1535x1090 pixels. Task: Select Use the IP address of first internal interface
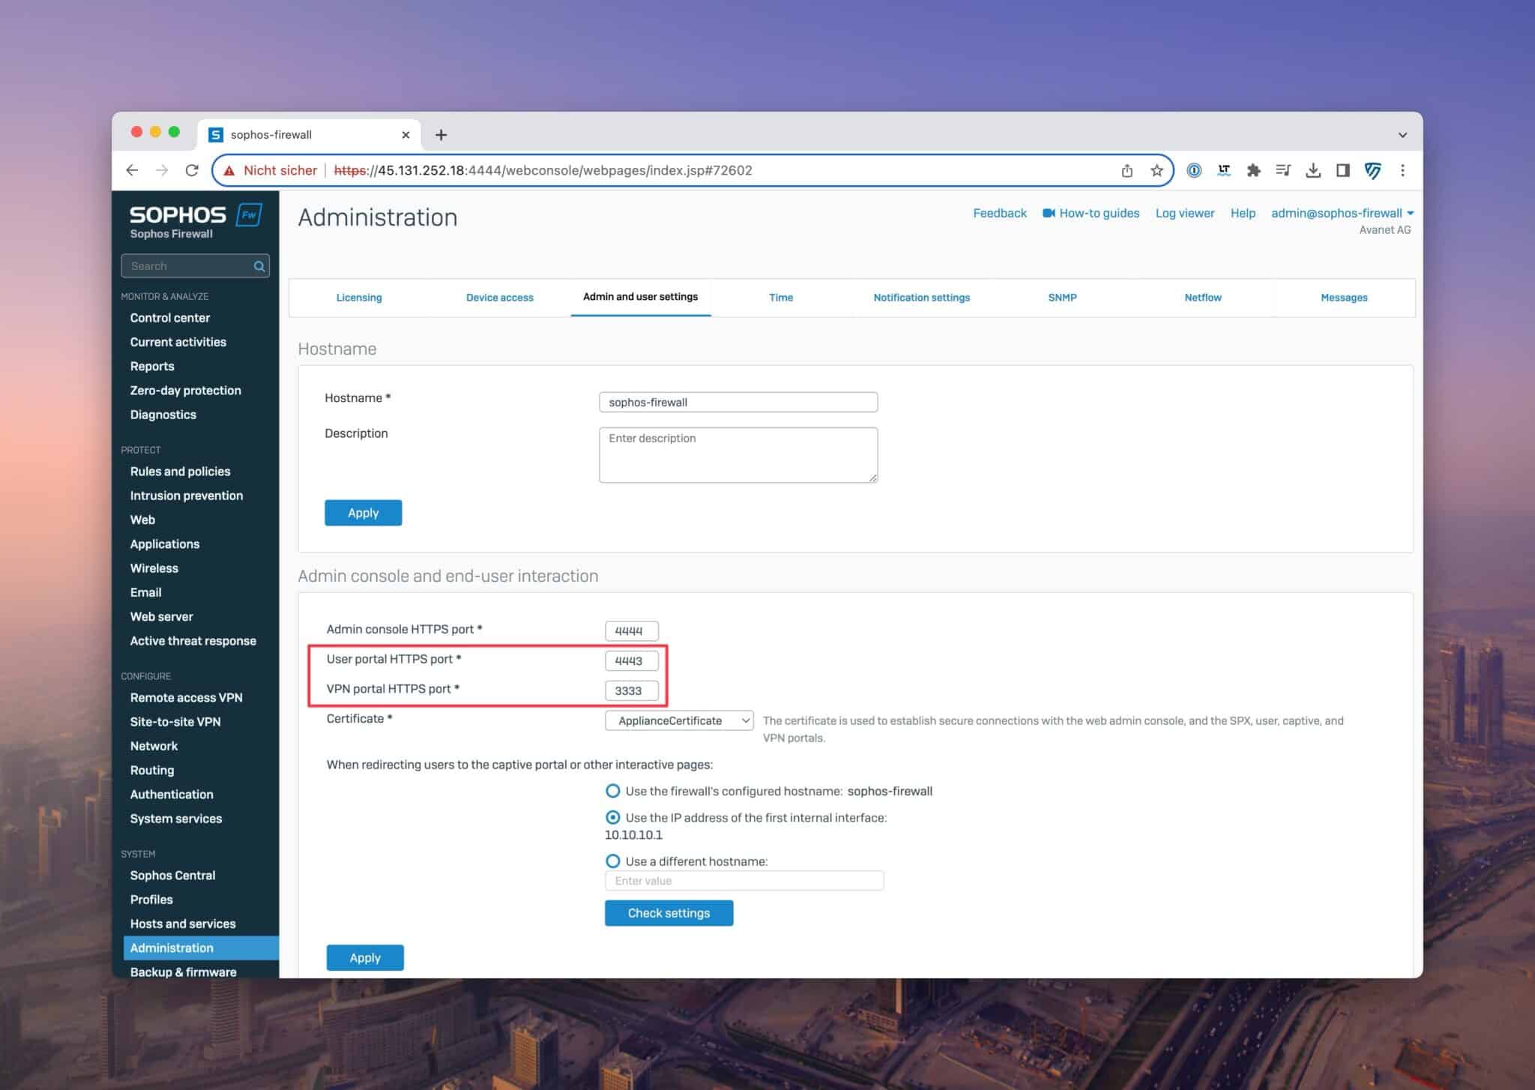coord(613,818)
